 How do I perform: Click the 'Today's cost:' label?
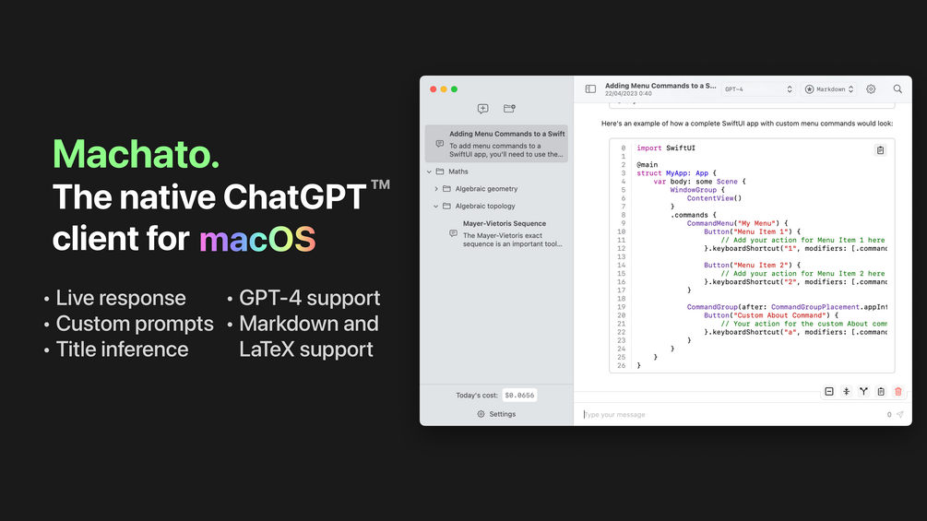477,396
